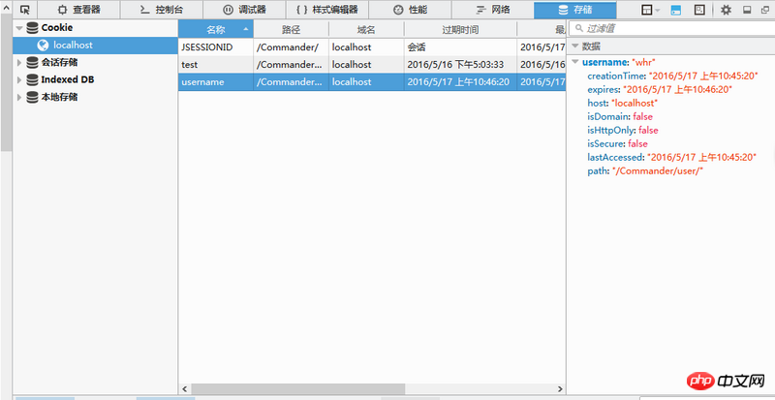Click the scrollbar right arrow
775x400 pixels.
pyautogui.click(x=560, y=389)
